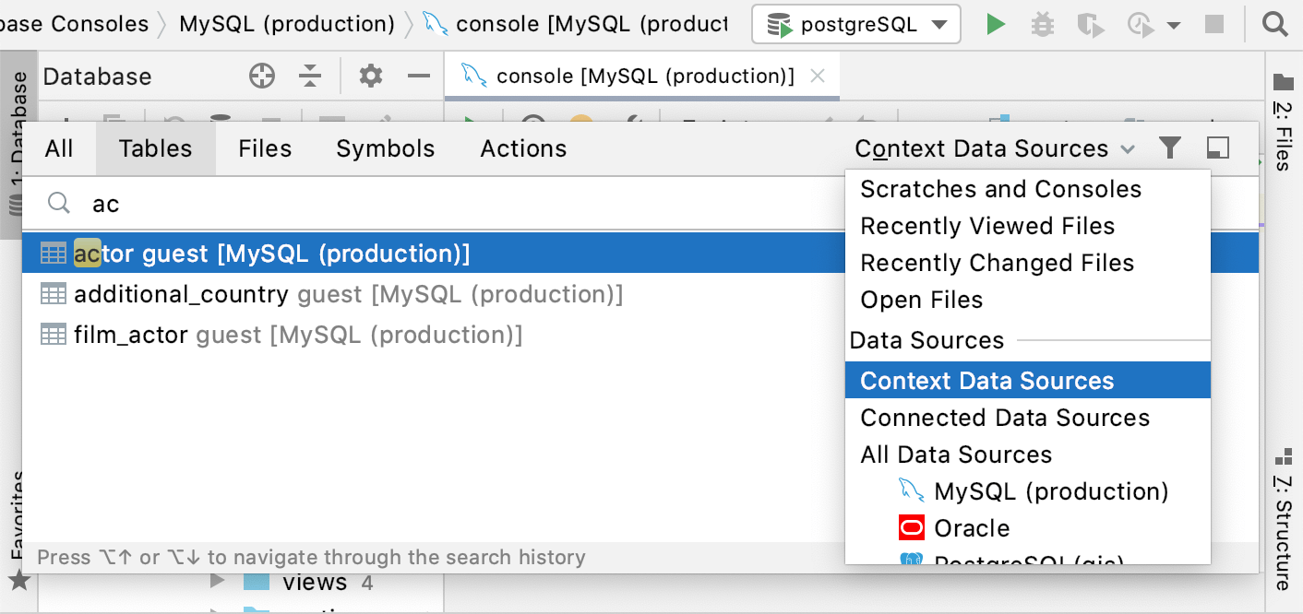1303x614 pixels.
Task: Open the Context Data Sources scope dropdown
Action: click(x=995, y=148)
